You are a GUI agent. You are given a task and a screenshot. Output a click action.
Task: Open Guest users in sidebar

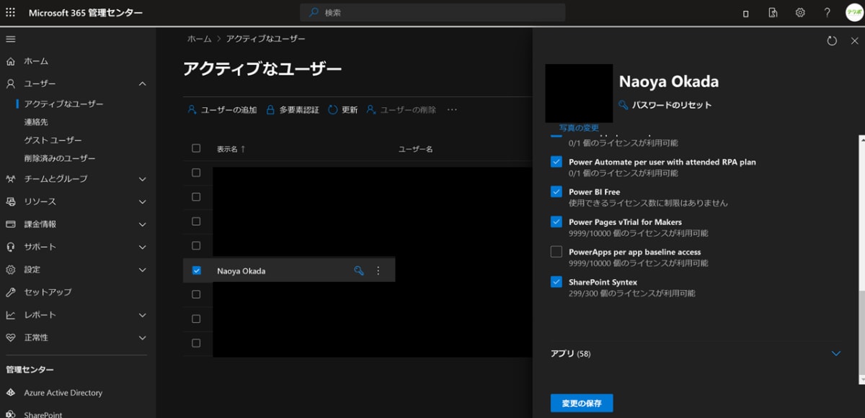(x=53, y=140)
